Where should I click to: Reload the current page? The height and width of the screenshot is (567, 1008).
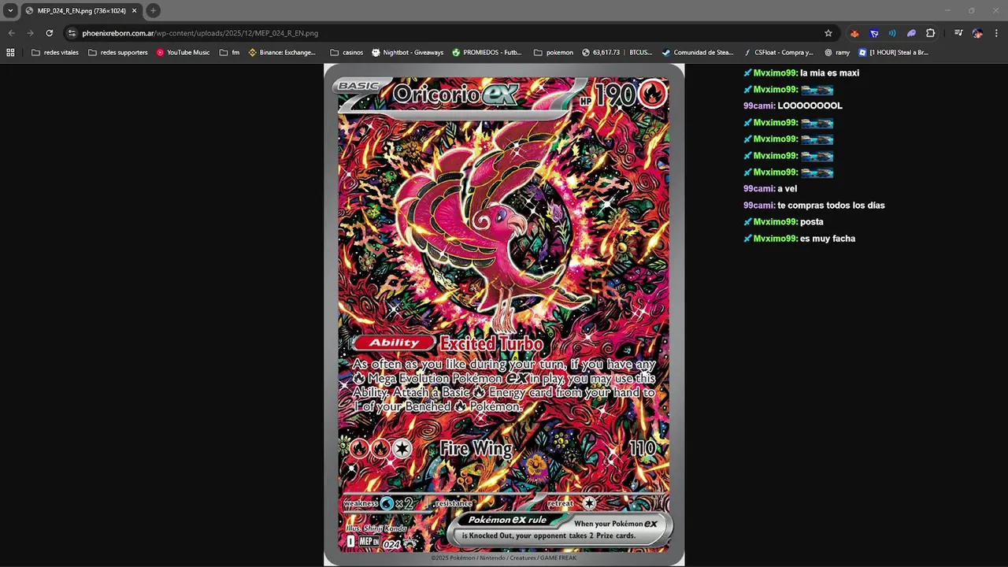pyautogui.click(x=49, y=33)
